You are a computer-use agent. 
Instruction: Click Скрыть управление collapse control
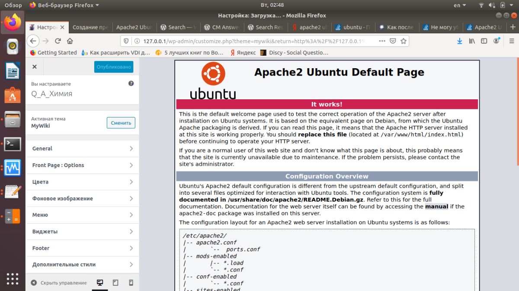click(59, 283)
